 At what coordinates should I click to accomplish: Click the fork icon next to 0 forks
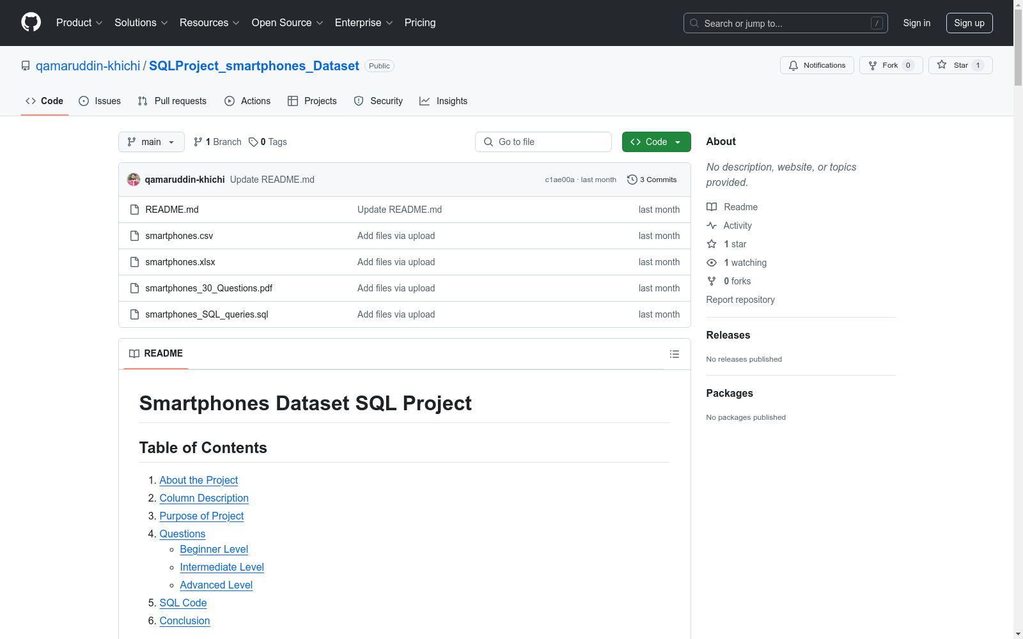tap(712, 281)
